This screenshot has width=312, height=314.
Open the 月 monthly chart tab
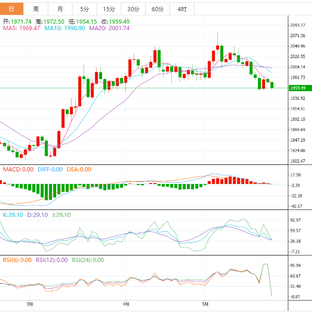60,9
